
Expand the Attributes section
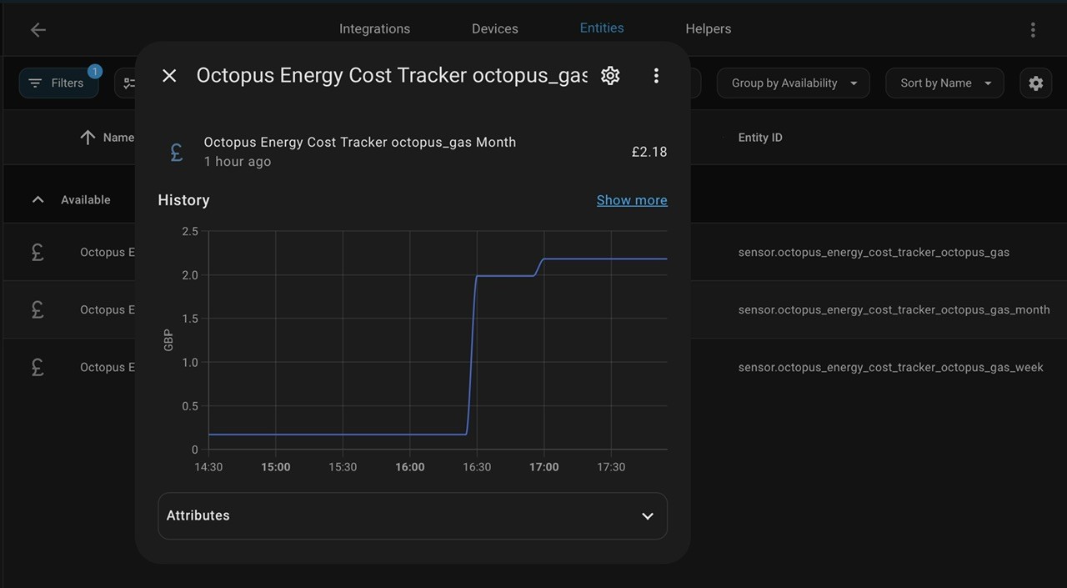413,515
